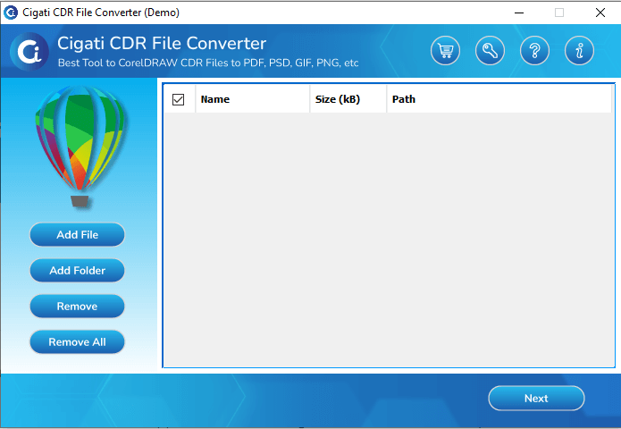Sort by the Size (kB) column header
621x429 pixels.
348,99
